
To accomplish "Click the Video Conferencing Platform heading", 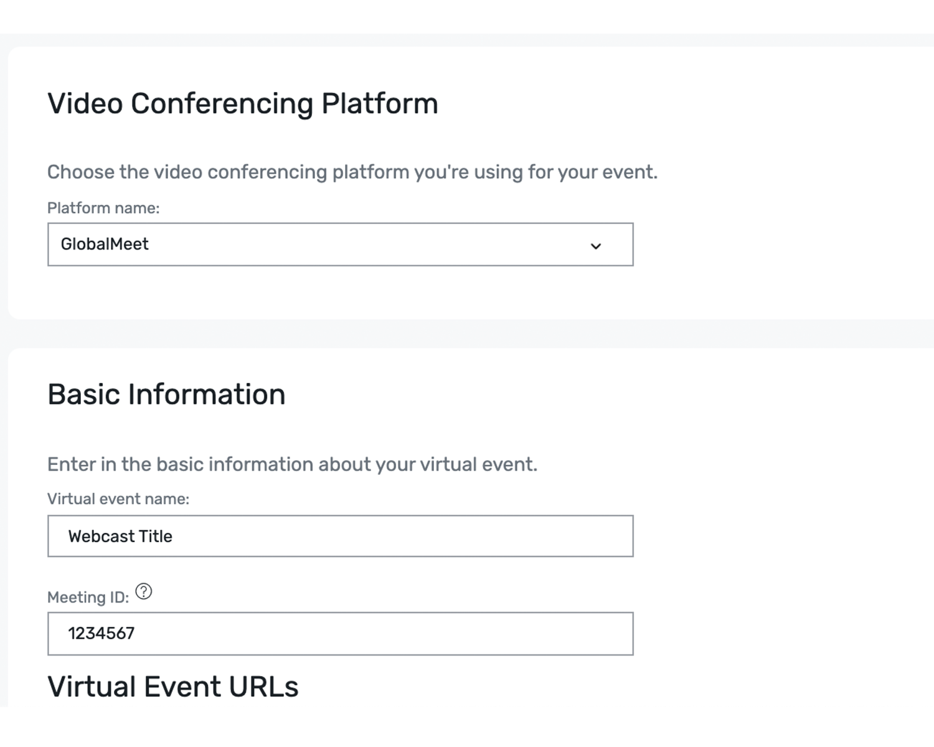I will (x=243, y=103).
